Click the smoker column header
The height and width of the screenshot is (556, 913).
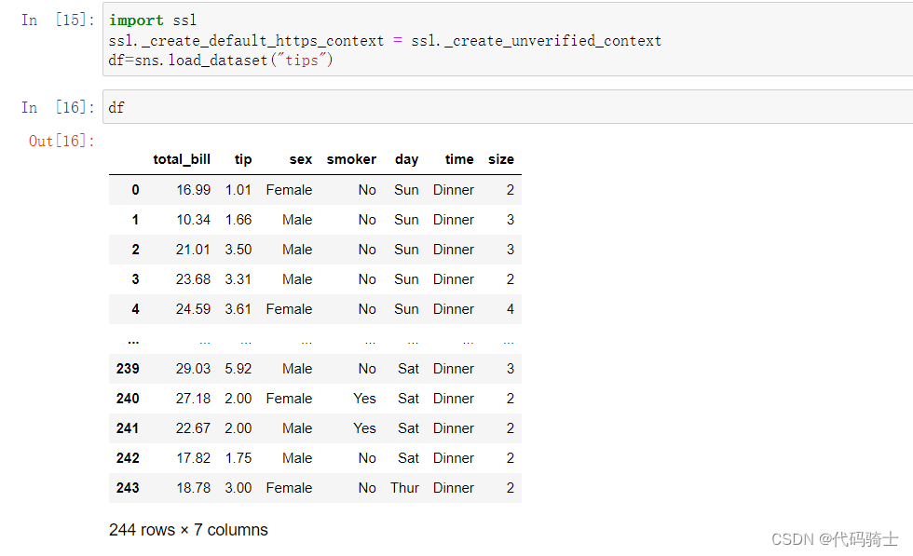[351, 159]
